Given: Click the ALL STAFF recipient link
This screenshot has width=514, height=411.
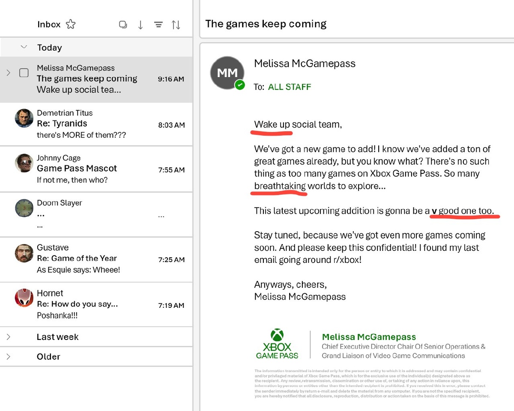Looking at the screenshot, I should (x=290, y=87).
